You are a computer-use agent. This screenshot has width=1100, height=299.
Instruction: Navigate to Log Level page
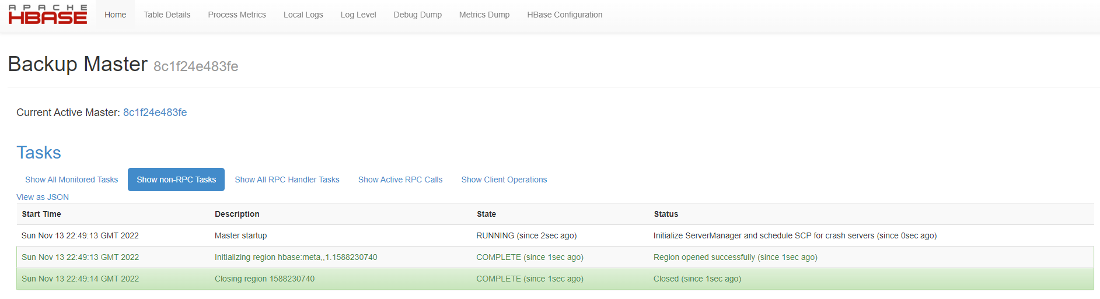tap(358, 15)
